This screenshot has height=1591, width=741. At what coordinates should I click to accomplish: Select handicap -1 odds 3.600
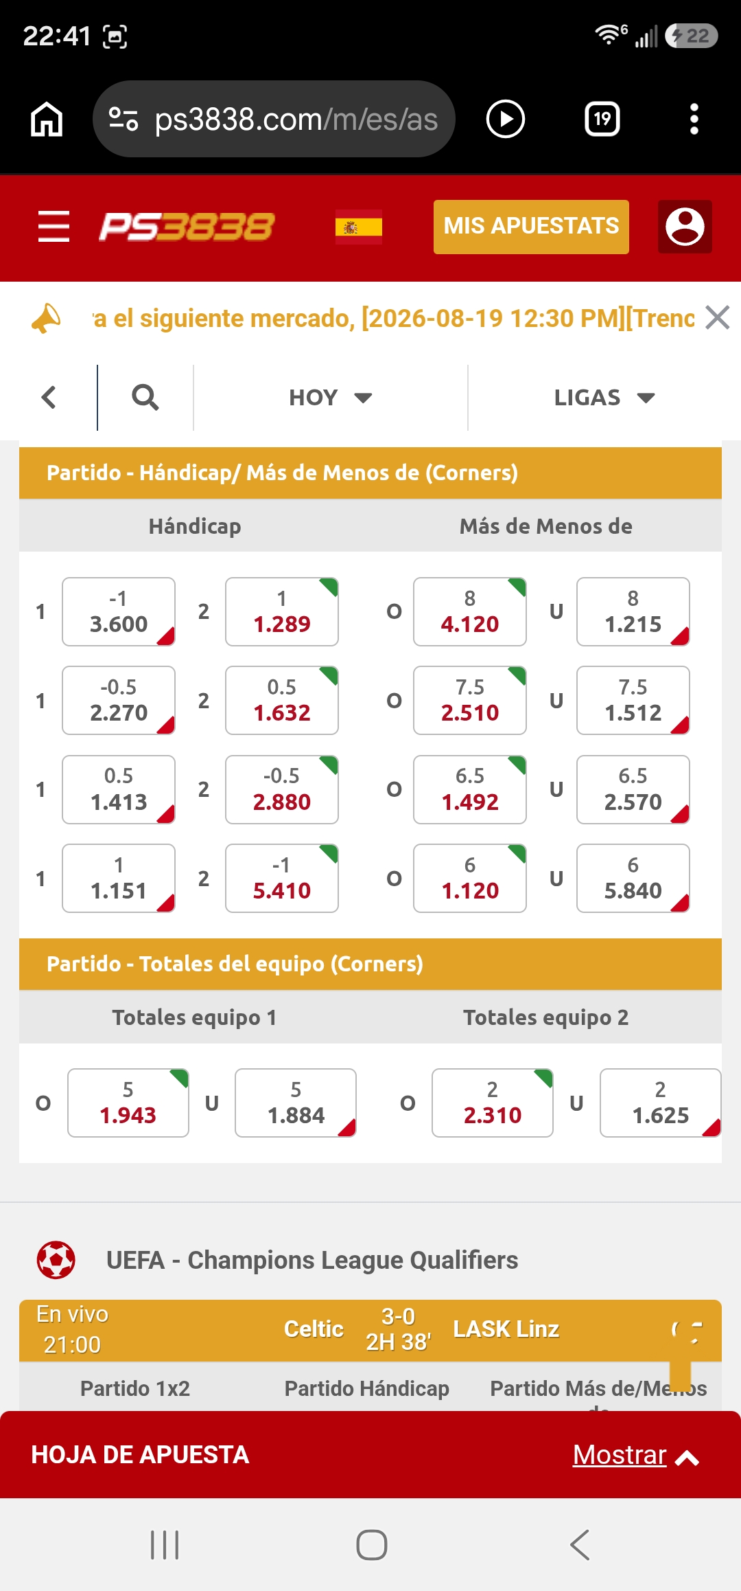click(x=119, y=611)
